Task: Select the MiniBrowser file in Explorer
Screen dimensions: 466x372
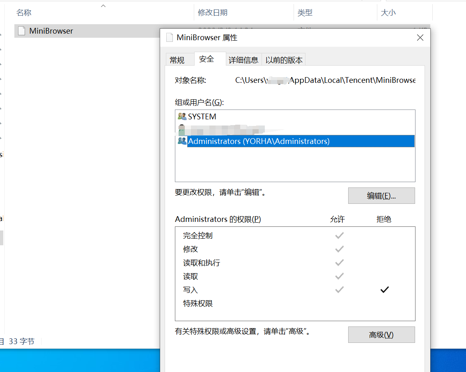Action: (87, 31)
